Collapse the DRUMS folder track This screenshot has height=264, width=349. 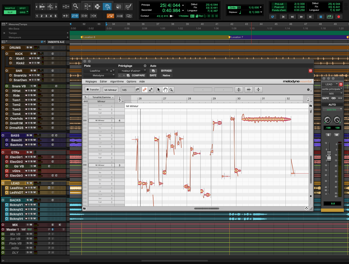[x=3, y=48]
